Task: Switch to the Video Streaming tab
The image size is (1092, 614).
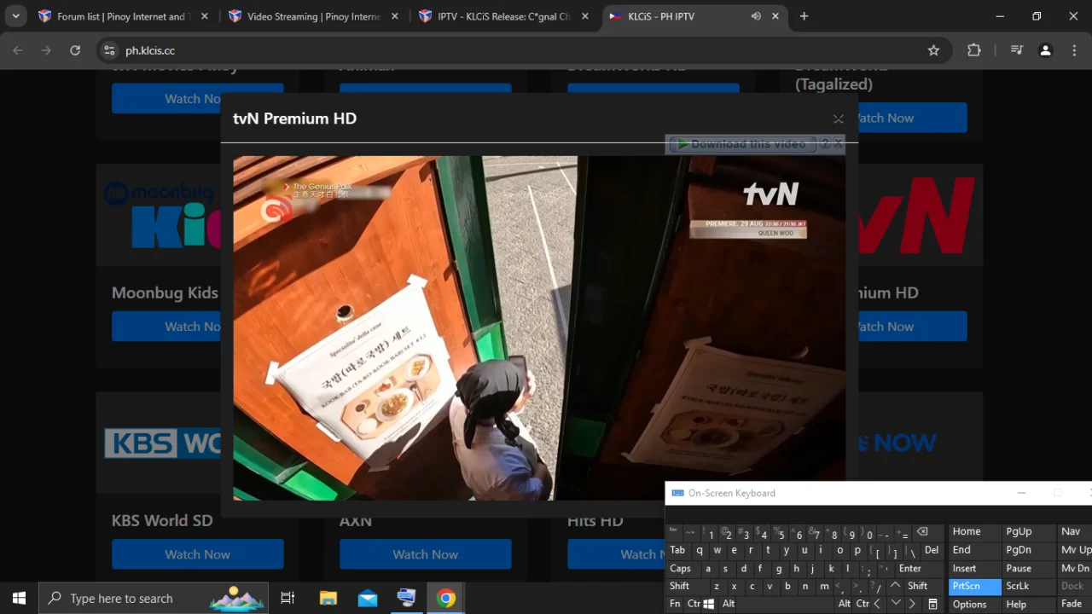Action: pos(312,16)
